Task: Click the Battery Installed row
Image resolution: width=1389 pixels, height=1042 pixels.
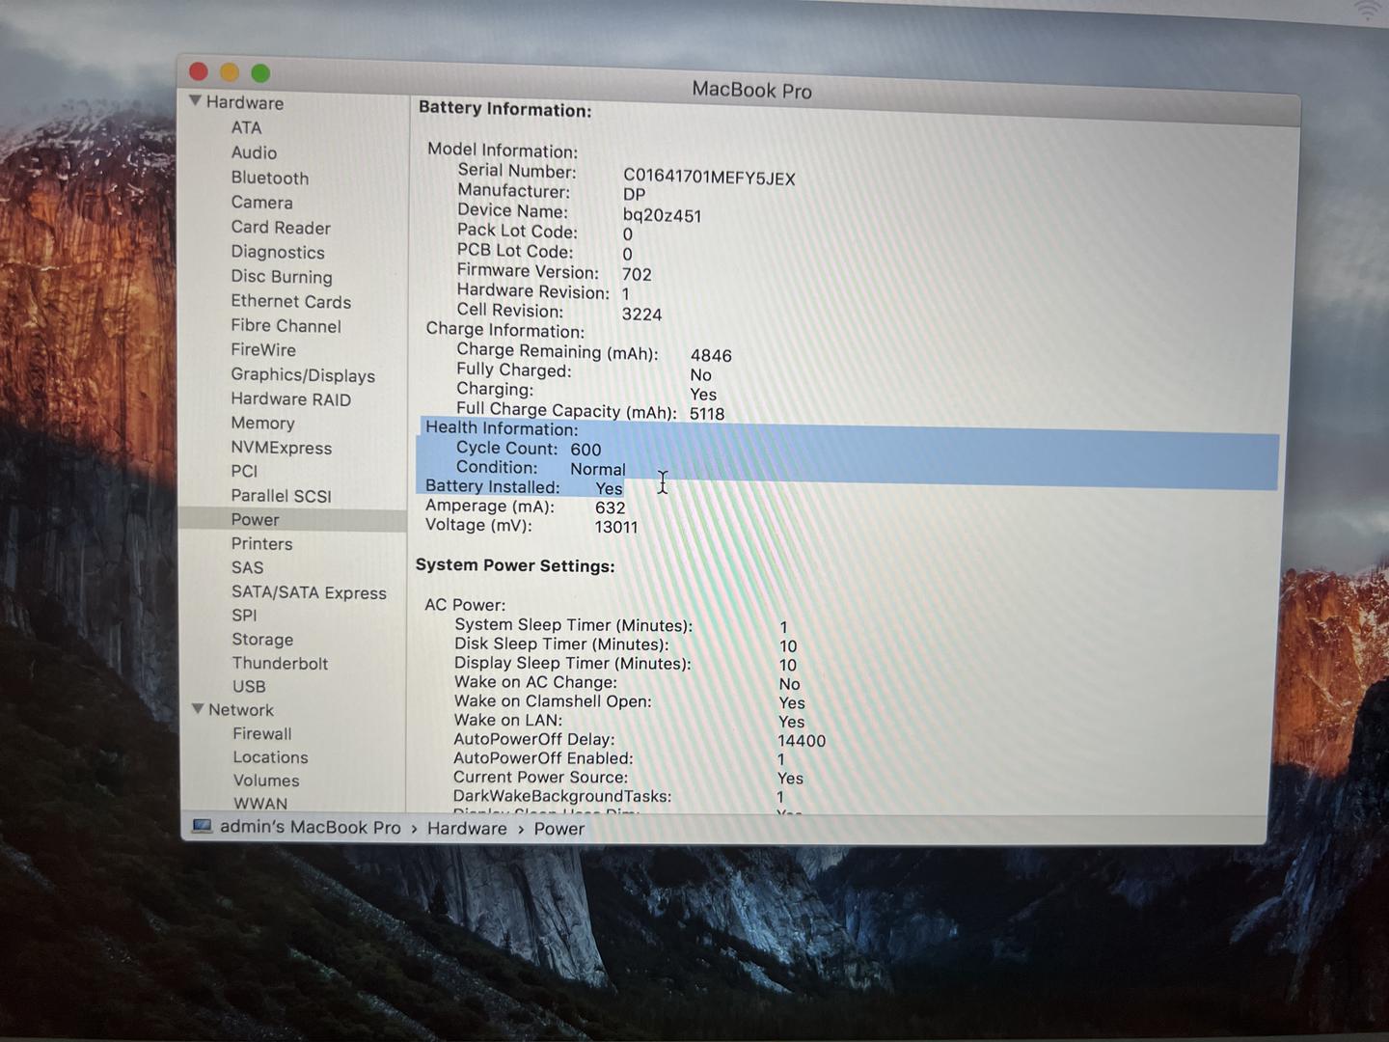Action: (x=524, y=487)
